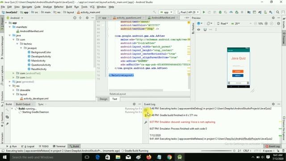Click the Event Log button in status bar
The height and width of the screenshot is (161, 286).
[x=273, y=146]
